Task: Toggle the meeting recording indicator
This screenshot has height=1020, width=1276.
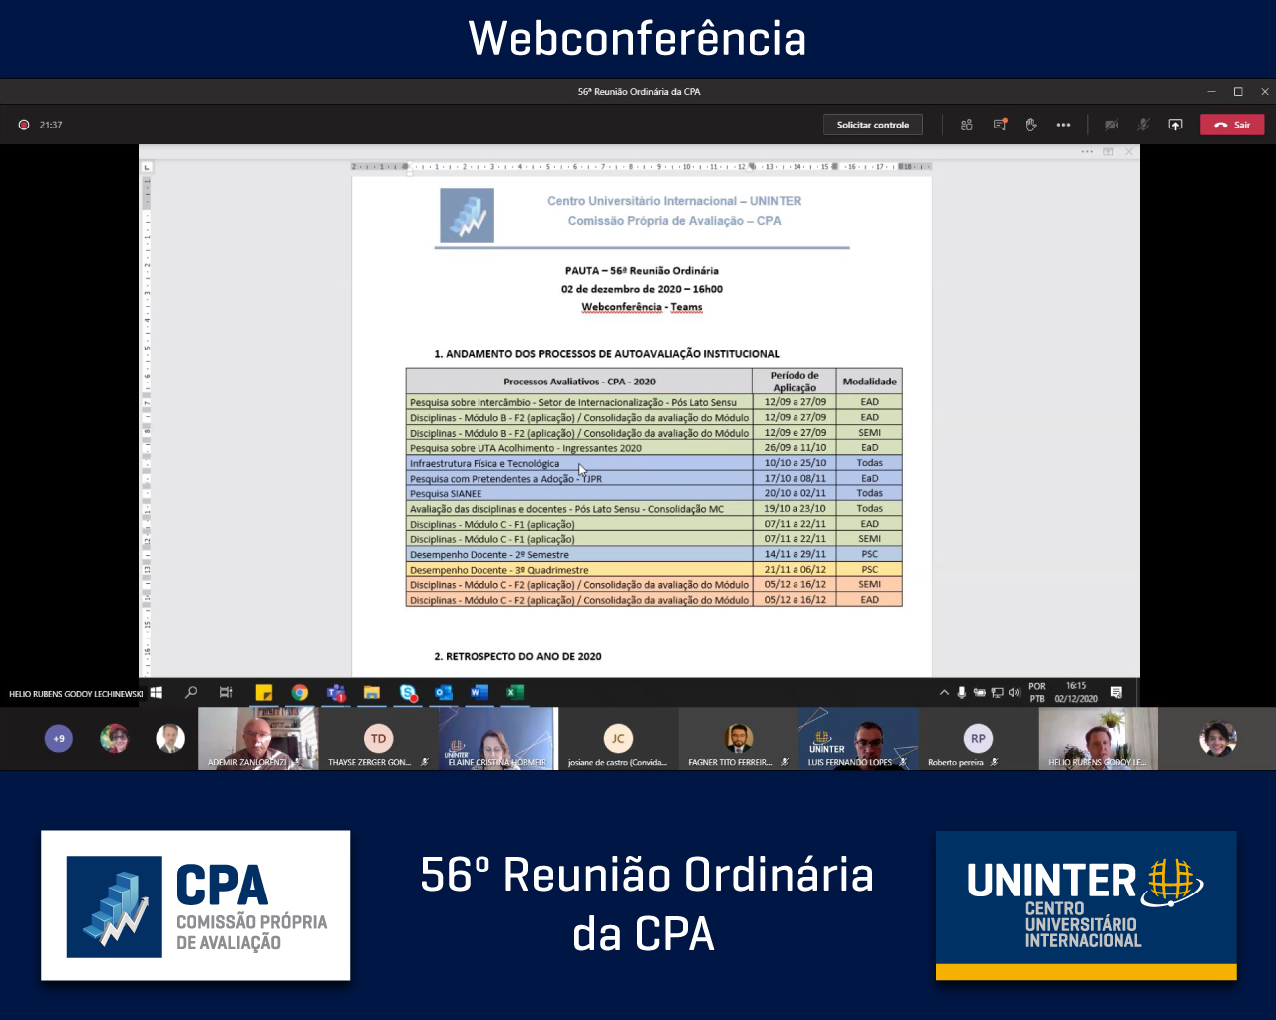Action: click(x=24, y=125)
